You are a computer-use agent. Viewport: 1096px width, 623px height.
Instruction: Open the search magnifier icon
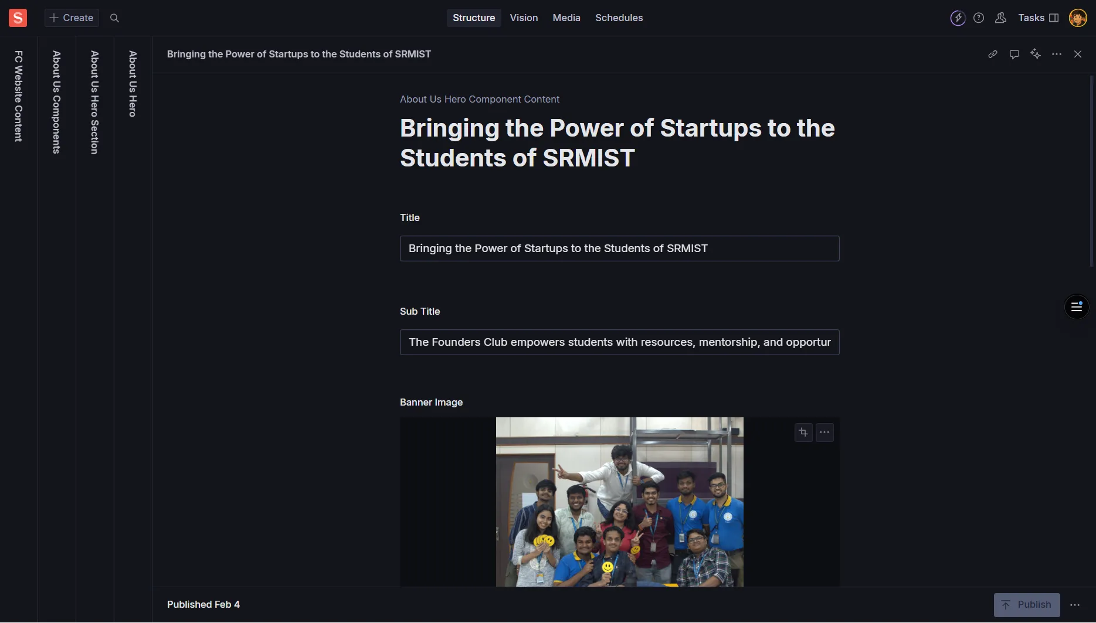pyautogui.click(x=115, y=18)
